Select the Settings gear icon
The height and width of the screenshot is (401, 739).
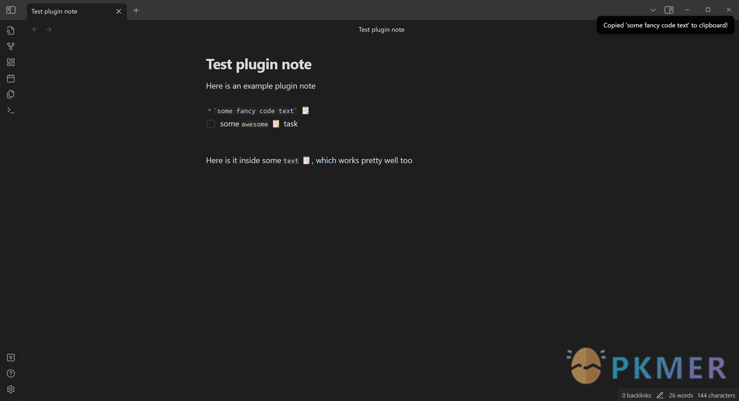coord(10,389)
